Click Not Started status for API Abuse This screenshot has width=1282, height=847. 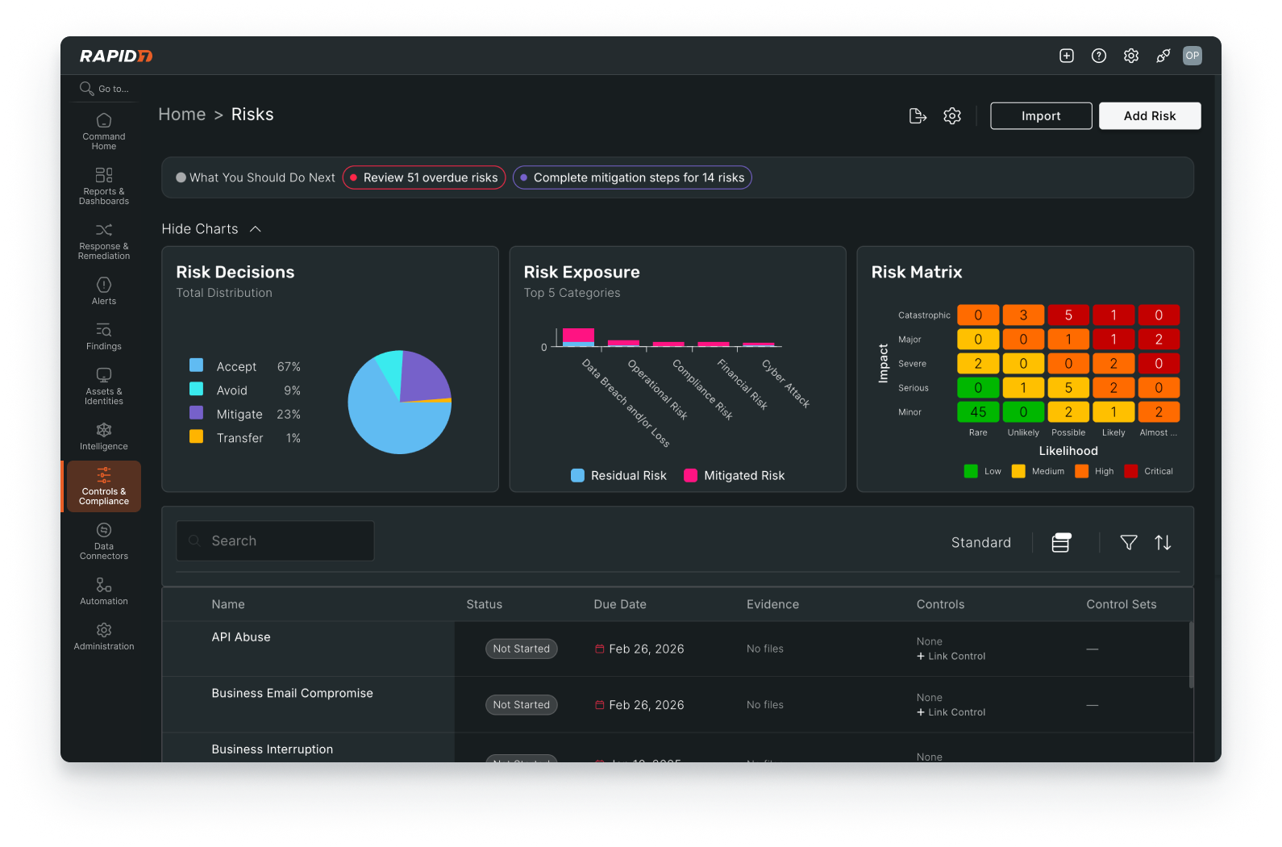point(522,649)
